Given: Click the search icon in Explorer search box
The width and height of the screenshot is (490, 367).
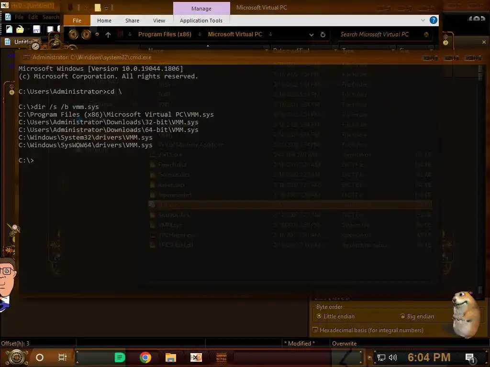Looking at the screenshot, I should (426, 34).
